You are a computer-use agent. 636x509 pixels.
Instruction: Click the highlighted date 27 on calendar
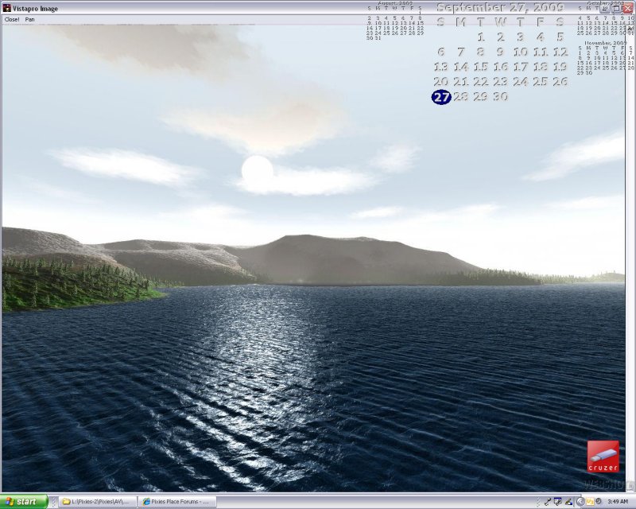[441, 97]
